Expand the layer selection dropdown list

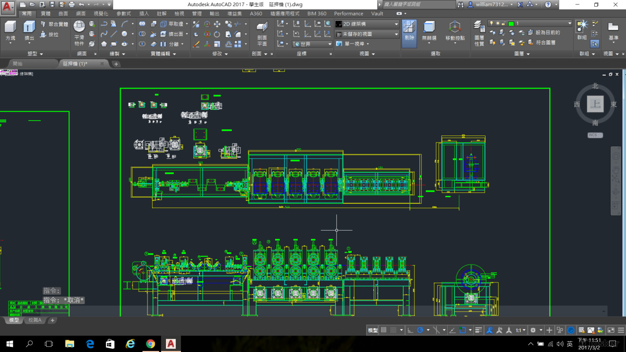[x=570, y=23]
